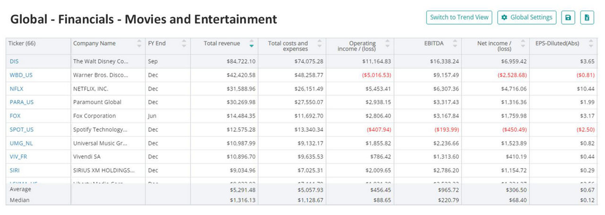Sort by Net income / (loss) arrows
Image resolution: width=605 pixels, height=215 pixels.
[x=523, y=43]
